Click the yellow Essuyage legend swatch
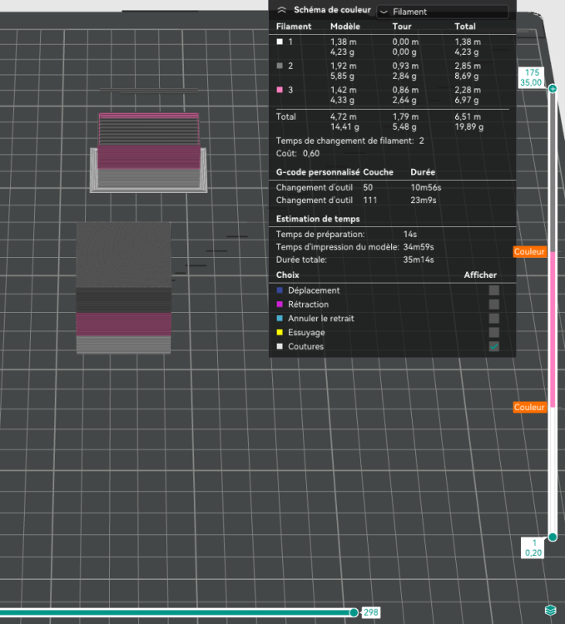Viewport: 565px width, 624px height. [x=280, y=332]
